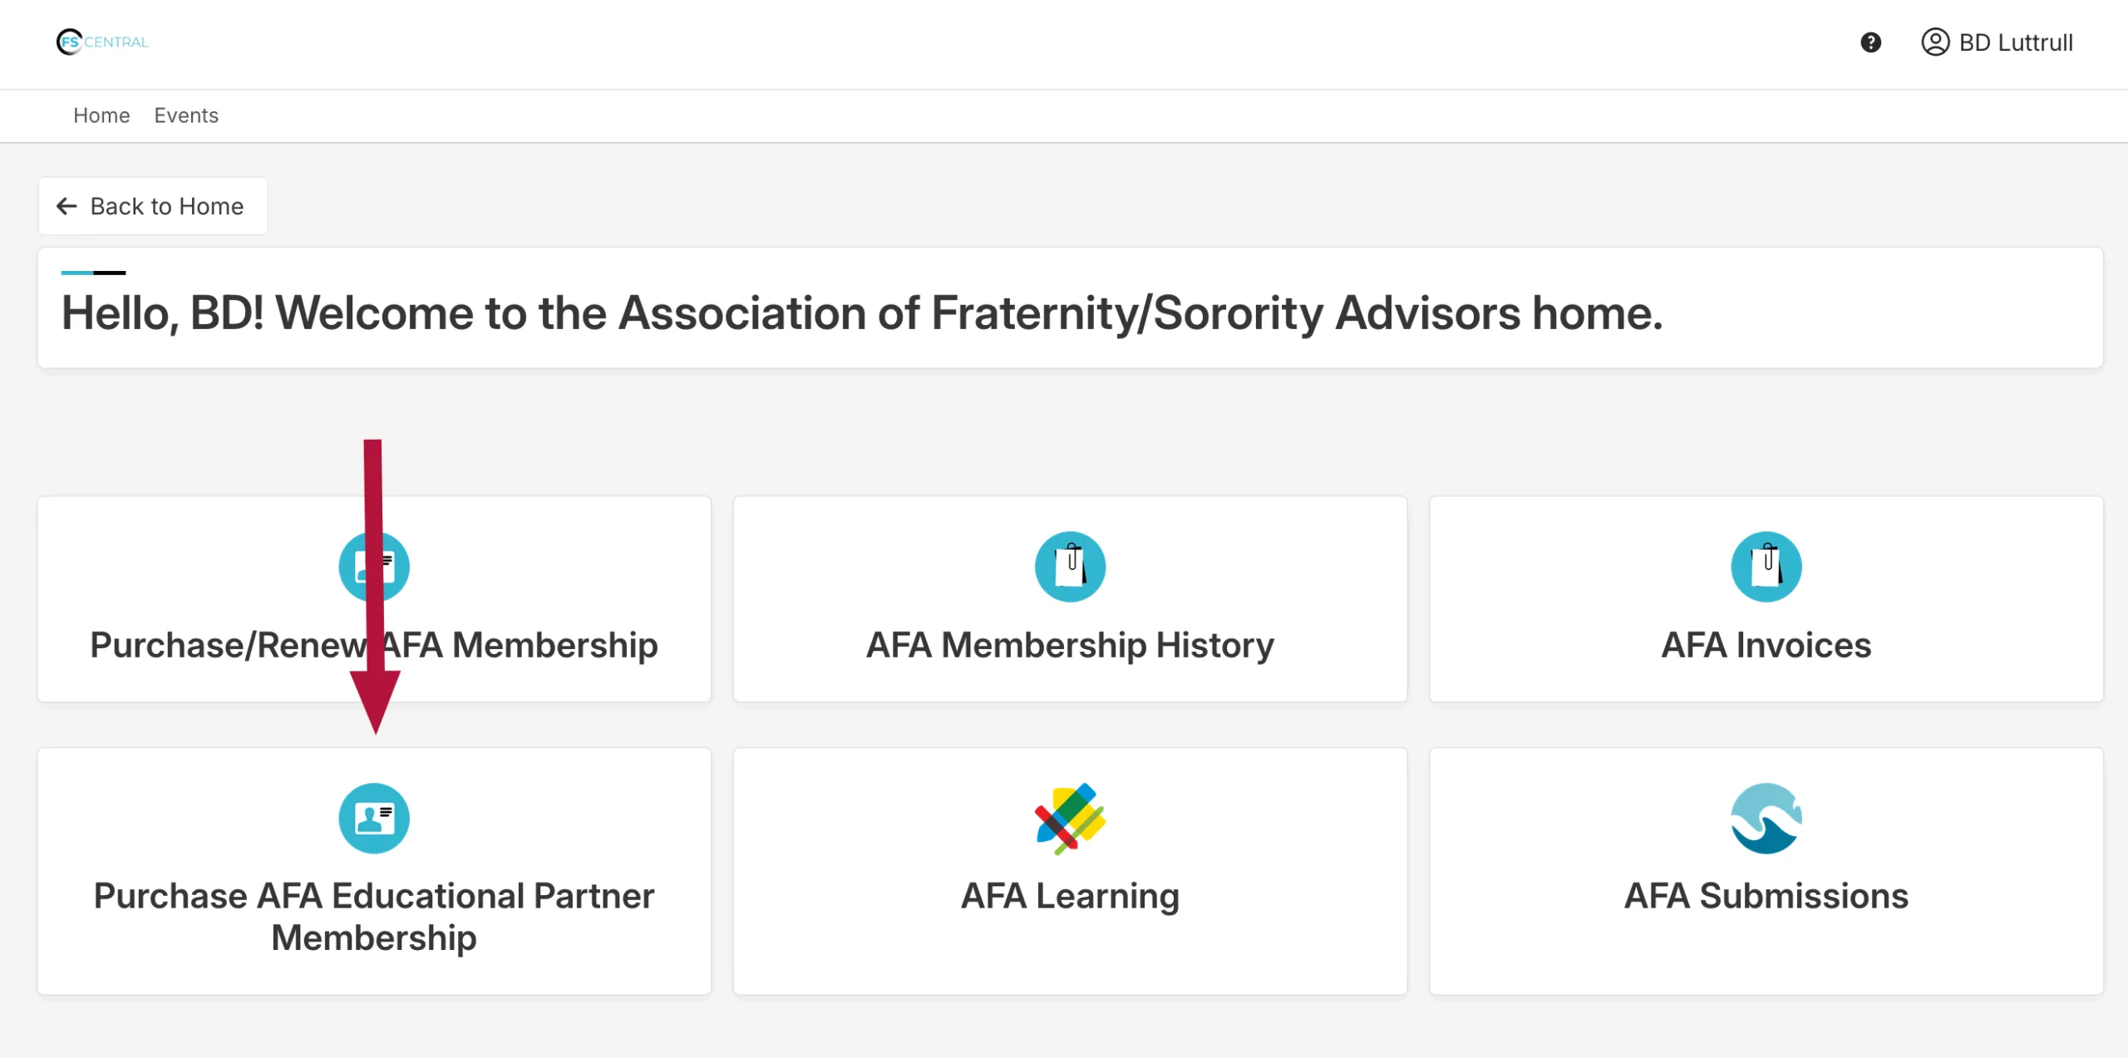Click the back arrow icon
The width and height of the screenshot is (2128, 1058).
click(x=66, y=206)
